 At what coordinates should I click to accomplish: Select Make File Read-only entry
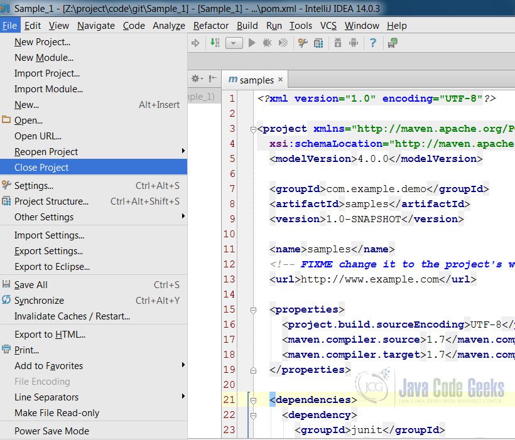[x=94, y=413]
